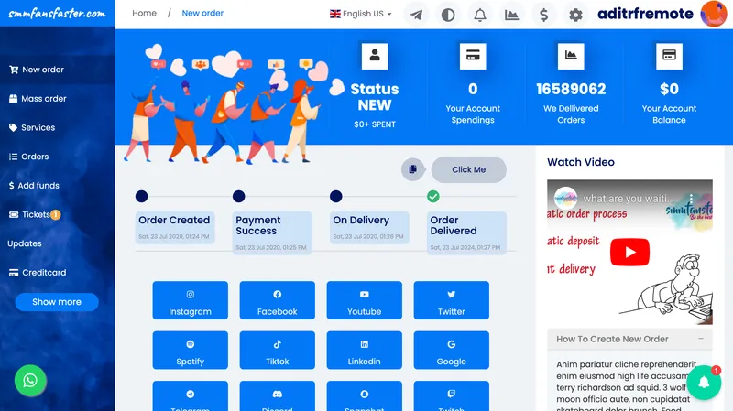Click the copy icon beside Click Me
The image size is (733, 411).
[413, 169]
